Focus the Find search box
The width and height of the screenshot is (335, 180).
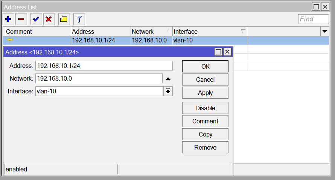click(x=313, y=19)
